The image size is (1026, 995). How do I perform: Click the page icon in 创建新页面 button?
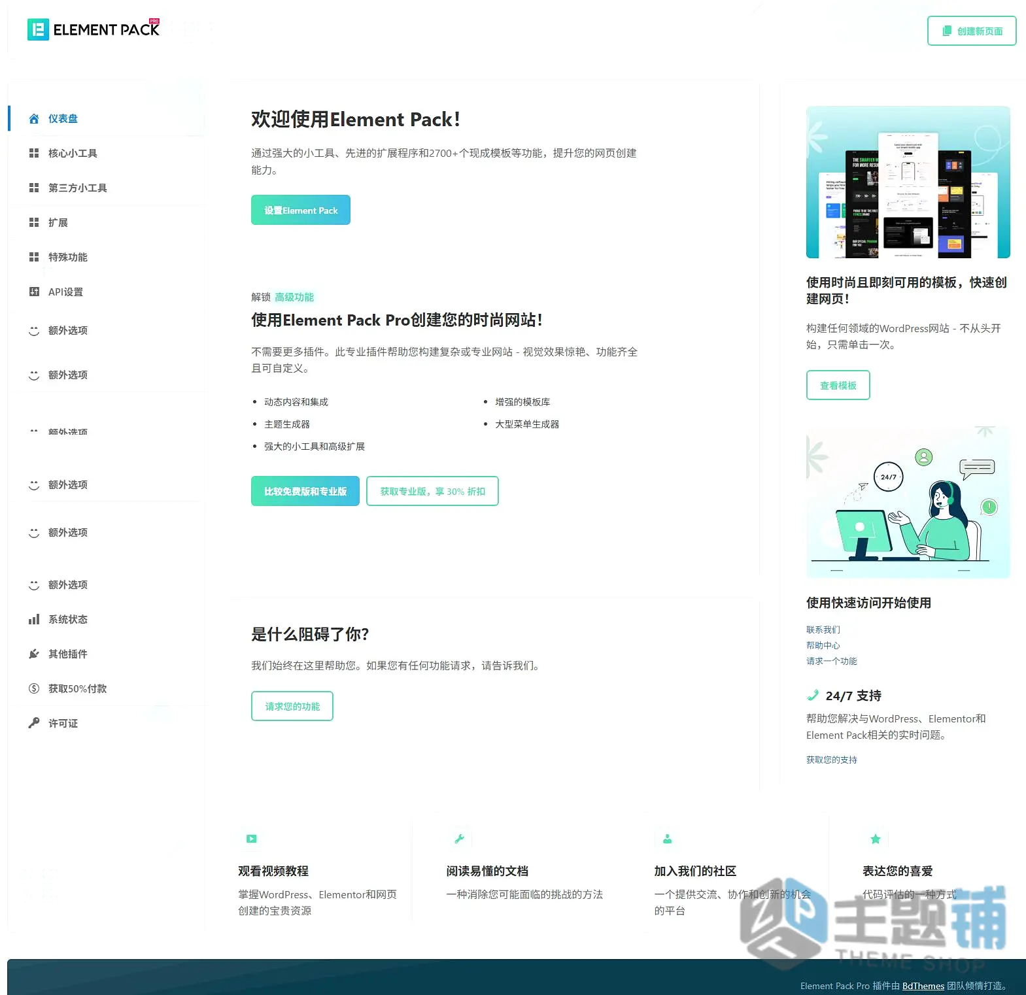[947, 31]
